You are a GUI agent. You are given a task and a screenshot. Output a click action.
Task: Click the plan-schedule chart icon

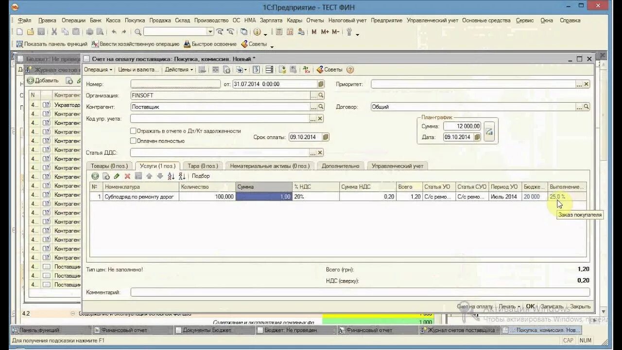coord(489,132)
